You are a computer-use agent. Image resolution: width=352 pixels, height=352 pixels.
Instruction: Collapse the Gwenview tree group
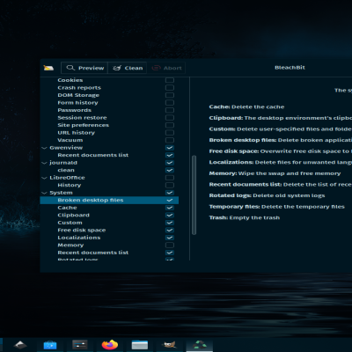pos(44,148)
